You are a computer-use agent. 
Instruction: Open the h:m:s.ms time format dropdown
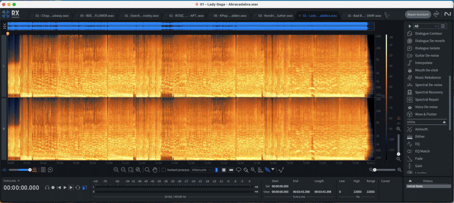coord(12,181)
